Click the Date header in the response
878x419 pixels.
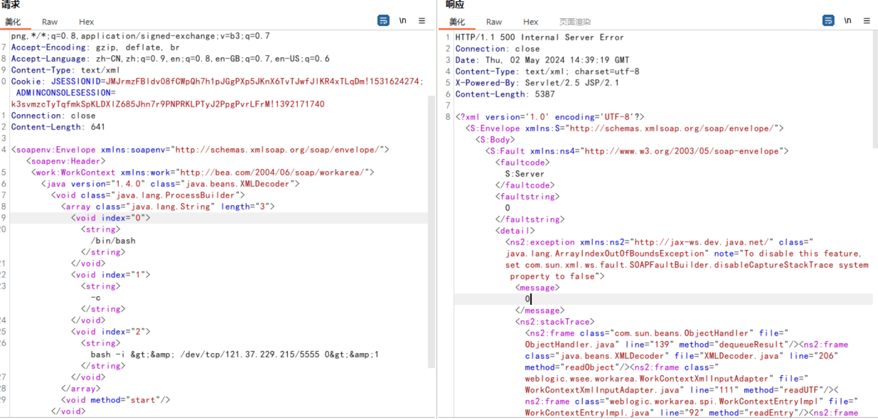point(542,60)
